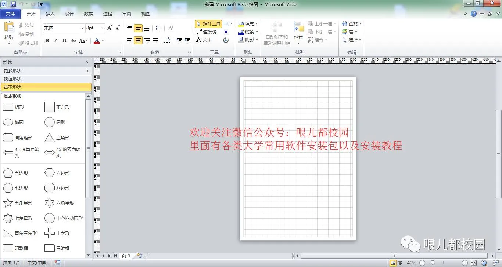Image resolution: width=502 pixels, height=267 pixels.
Task: Switch to the Insert (插入) tab
Action: point(50,14)
